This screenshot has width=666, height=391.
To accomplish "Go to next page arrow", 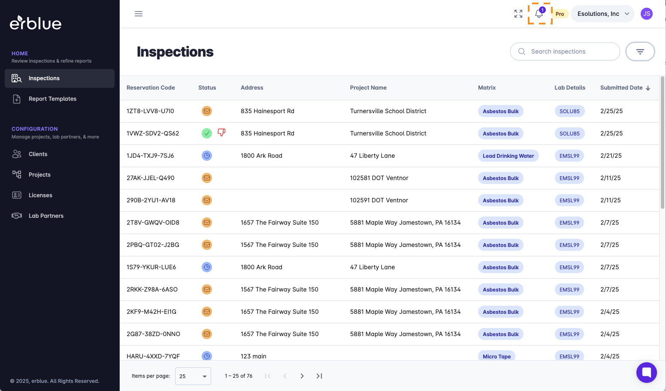I will coord(302,376).
